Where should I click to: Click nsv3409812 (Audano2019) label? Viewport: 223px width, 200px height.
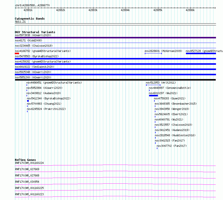click(44, 93)
